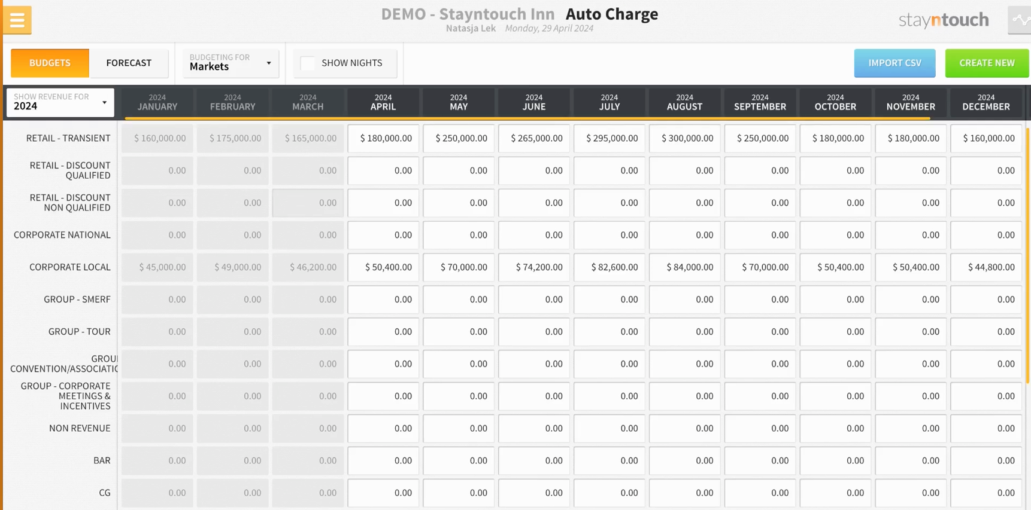This screenshot has height=510, width=1031.
Task: Edit Corporate Local May budget $70,000.00
Action: tap(459, 267)
